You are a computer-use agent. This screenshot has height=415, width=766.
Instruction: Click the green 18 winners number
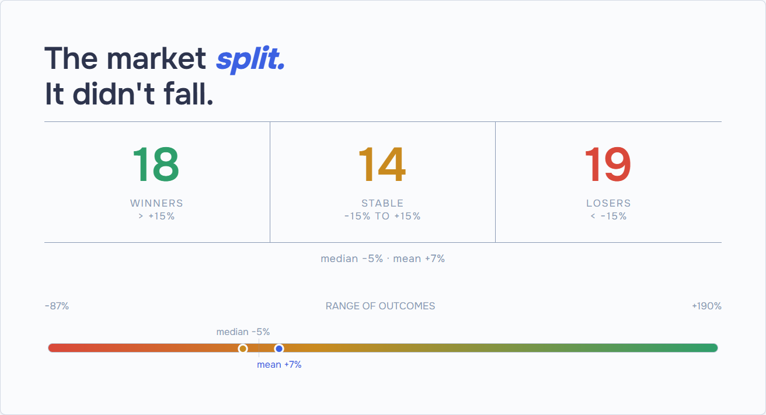[x=156, y=165]
